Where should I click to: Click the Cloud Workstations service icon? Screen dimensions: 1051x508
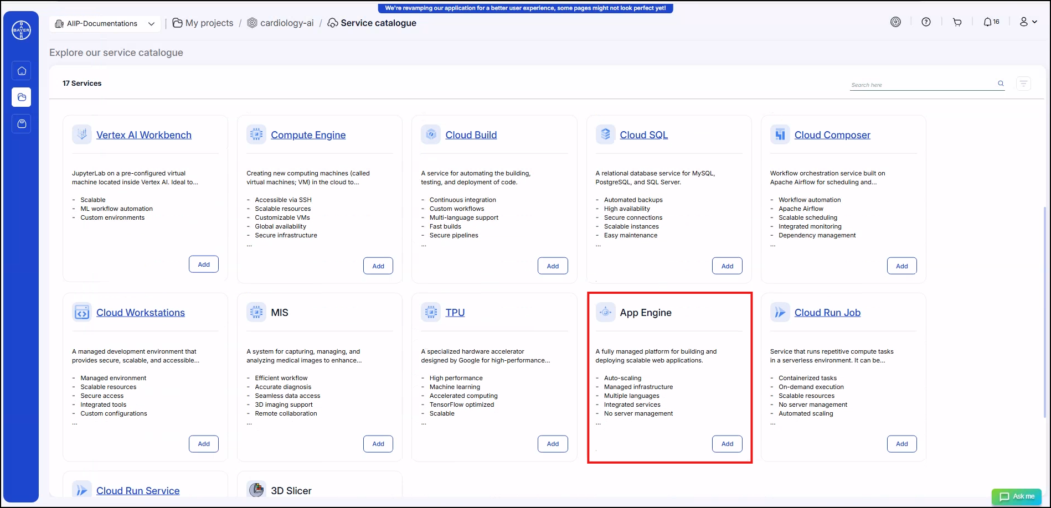click(82, 312)
